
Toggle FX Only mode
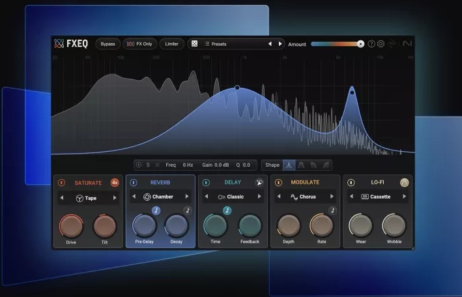tap(139, 44)
